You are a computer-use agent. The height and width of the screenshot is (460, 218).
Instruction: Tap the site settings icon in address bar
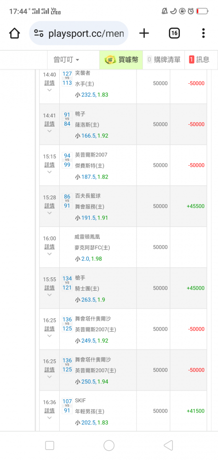point(39,33)
